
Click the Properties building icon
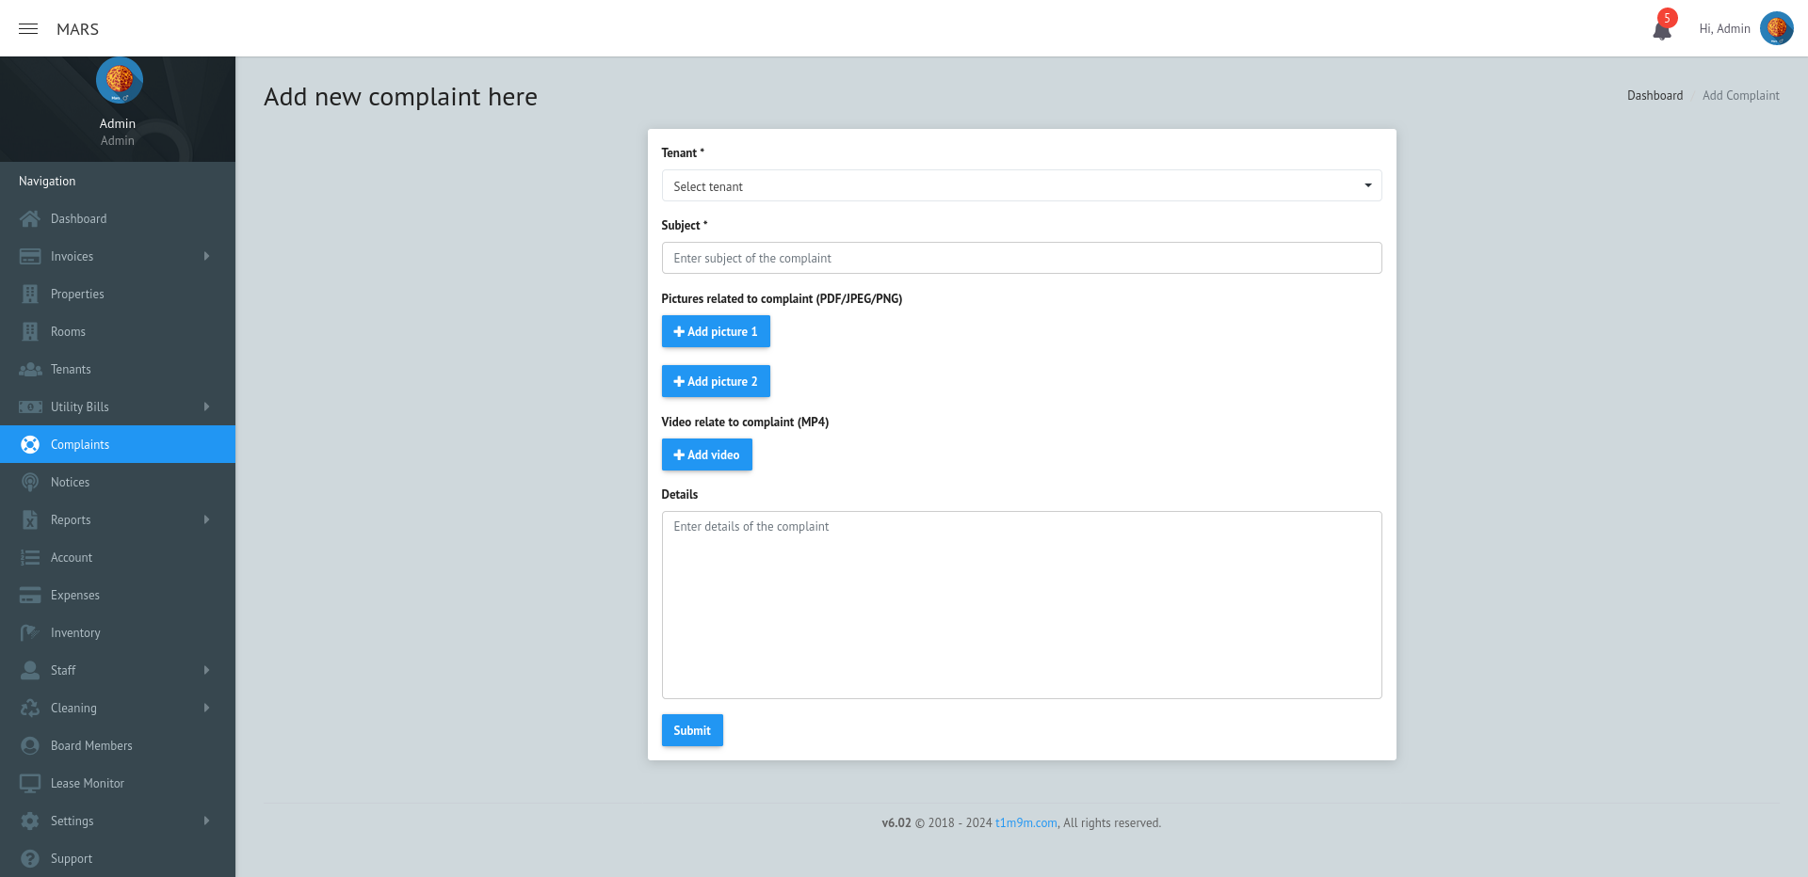tap(30, 294)
